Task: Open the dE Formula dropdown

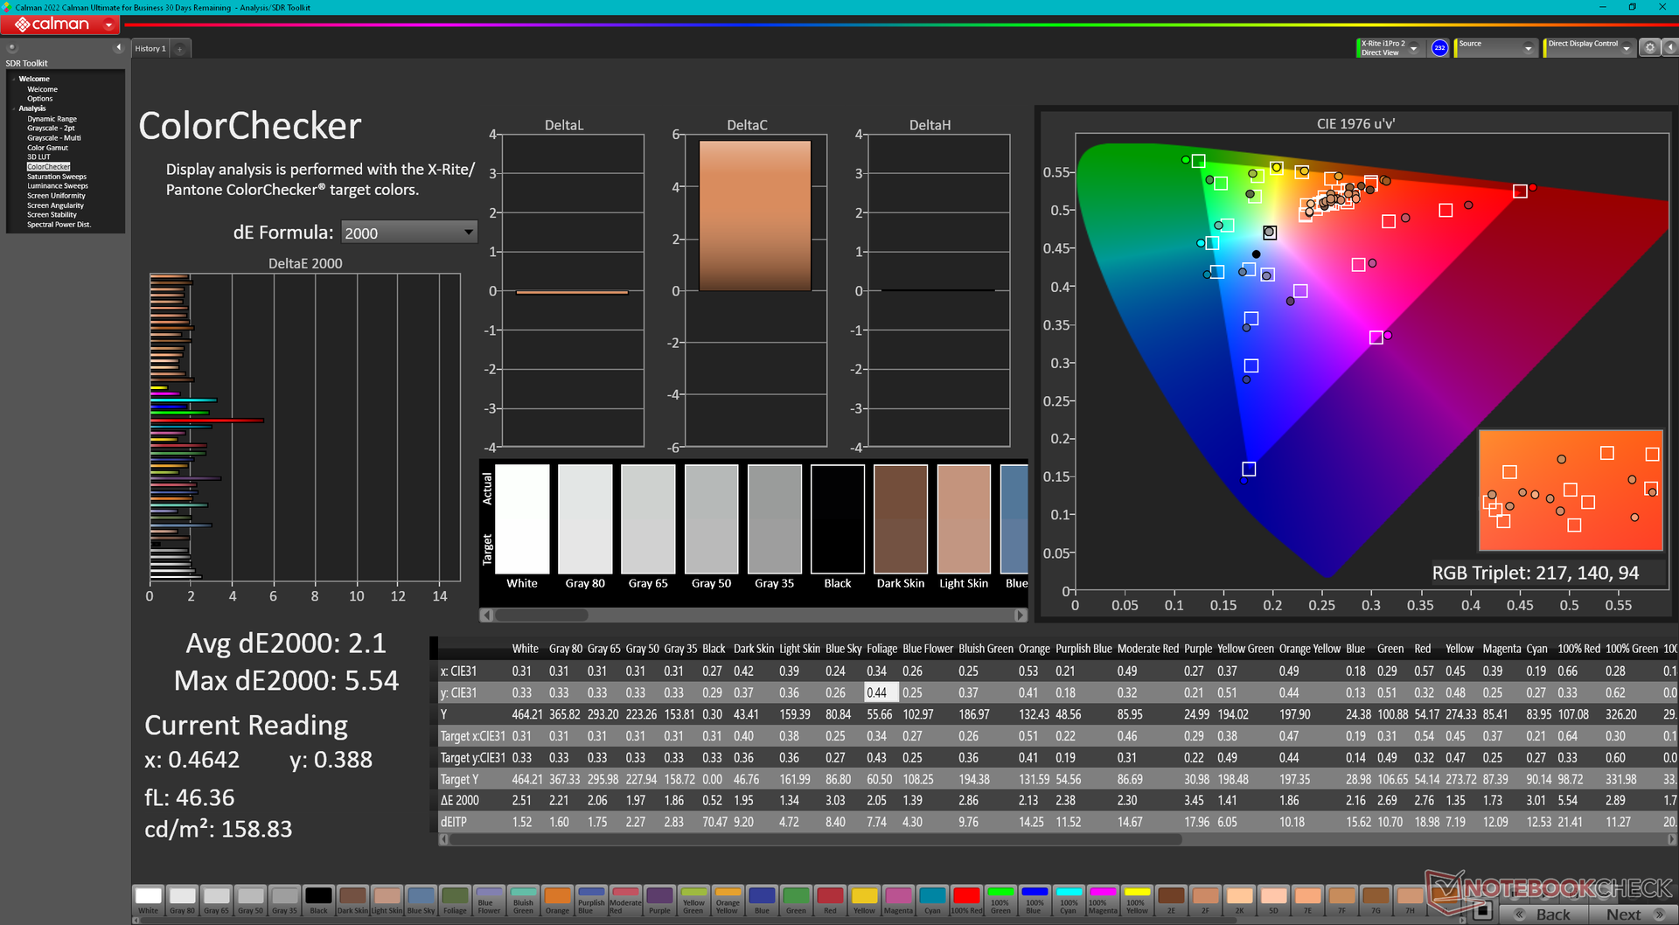Action: [x=408, y=233]
